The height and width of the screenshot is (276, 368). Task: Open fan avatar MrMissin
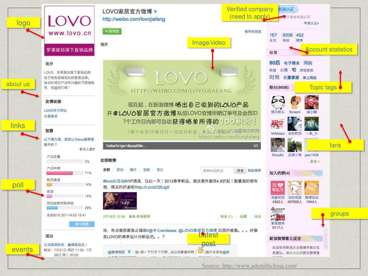(278, 124)
